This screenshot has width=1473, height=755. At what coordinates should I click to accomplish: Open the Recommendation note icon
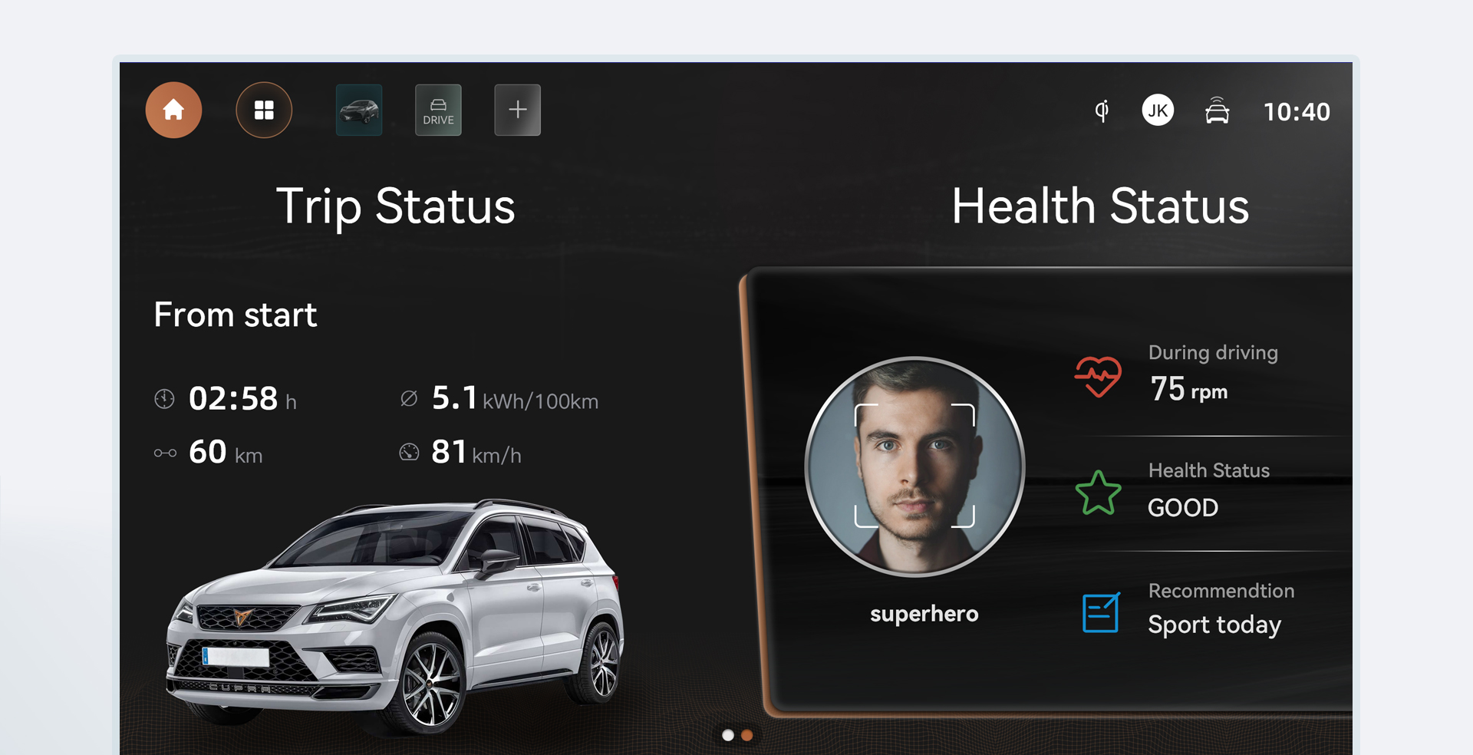1101,612
